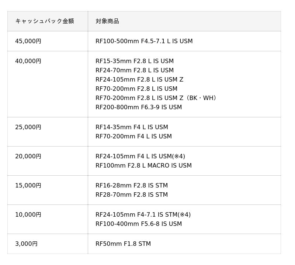Select RF100mm F2.8 L MACRO IS USM

click(143, 166)
